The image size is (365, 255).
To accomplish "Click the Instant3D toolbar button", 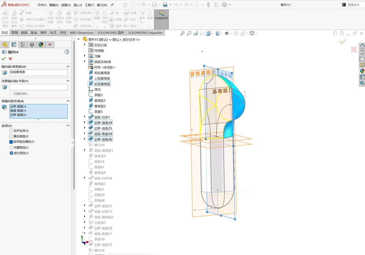I will click(161, 19).
